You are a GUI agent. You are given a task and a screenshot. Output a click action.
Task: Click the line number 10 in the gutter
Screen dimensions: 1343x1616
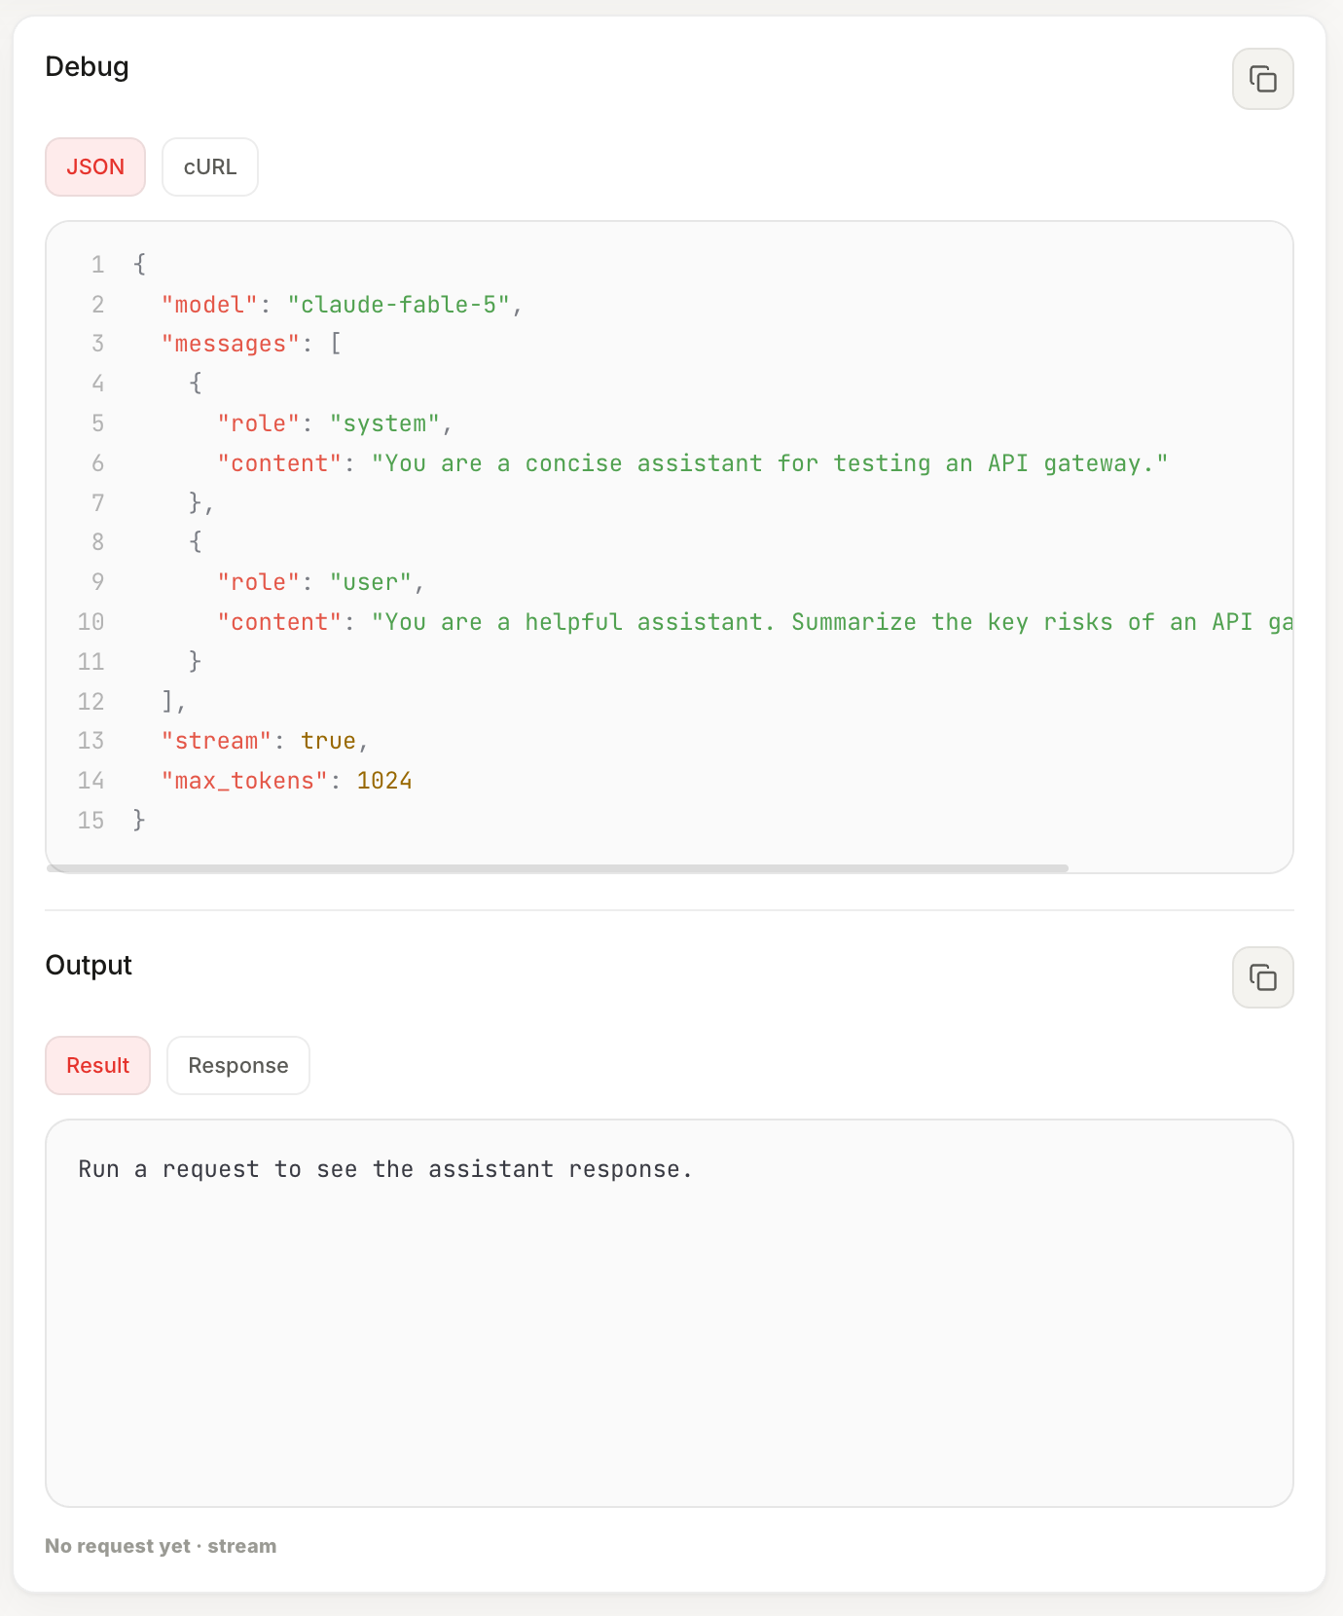[x=91, y=622]
